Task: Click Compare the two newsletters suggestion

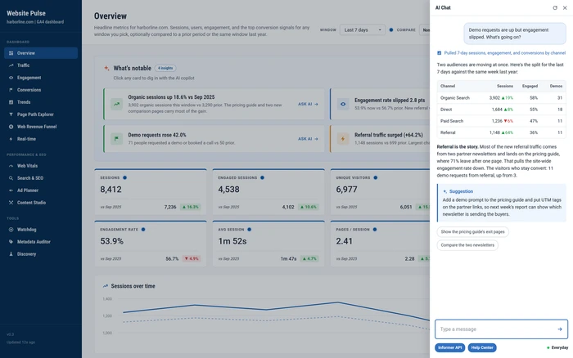Action: [x=467, y=245]
